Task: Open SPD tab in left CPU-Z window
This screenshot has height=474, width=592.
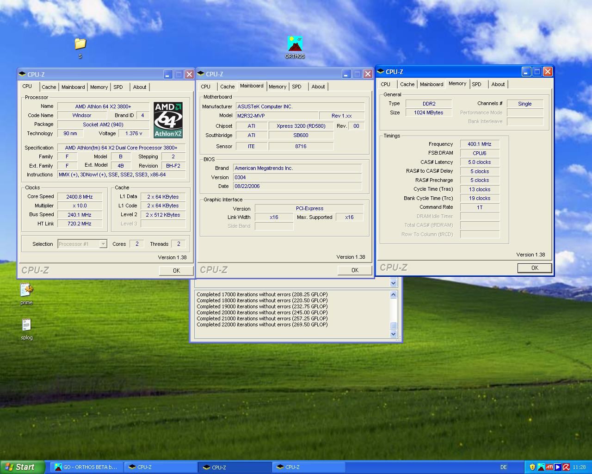Action: tap(118, 87)
